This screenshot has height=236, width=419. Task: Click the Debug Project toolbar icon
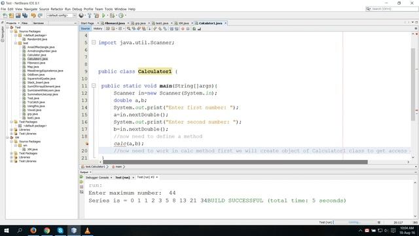pyautogui.click(x=112, y=16)
